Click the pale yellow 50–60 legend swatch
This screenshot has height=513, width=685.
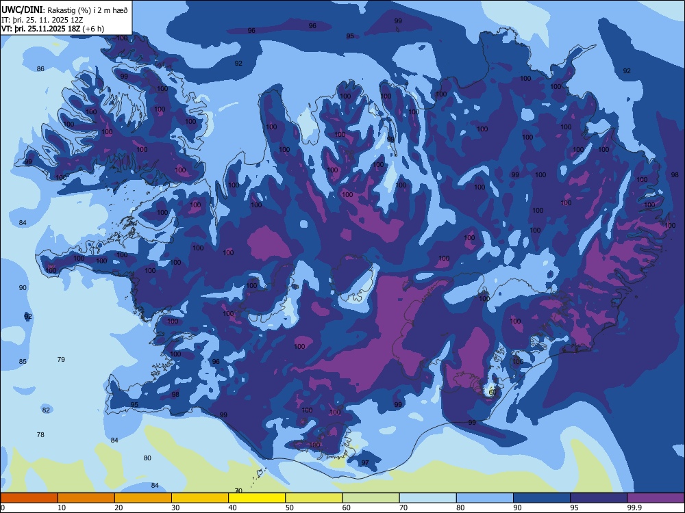314,498
